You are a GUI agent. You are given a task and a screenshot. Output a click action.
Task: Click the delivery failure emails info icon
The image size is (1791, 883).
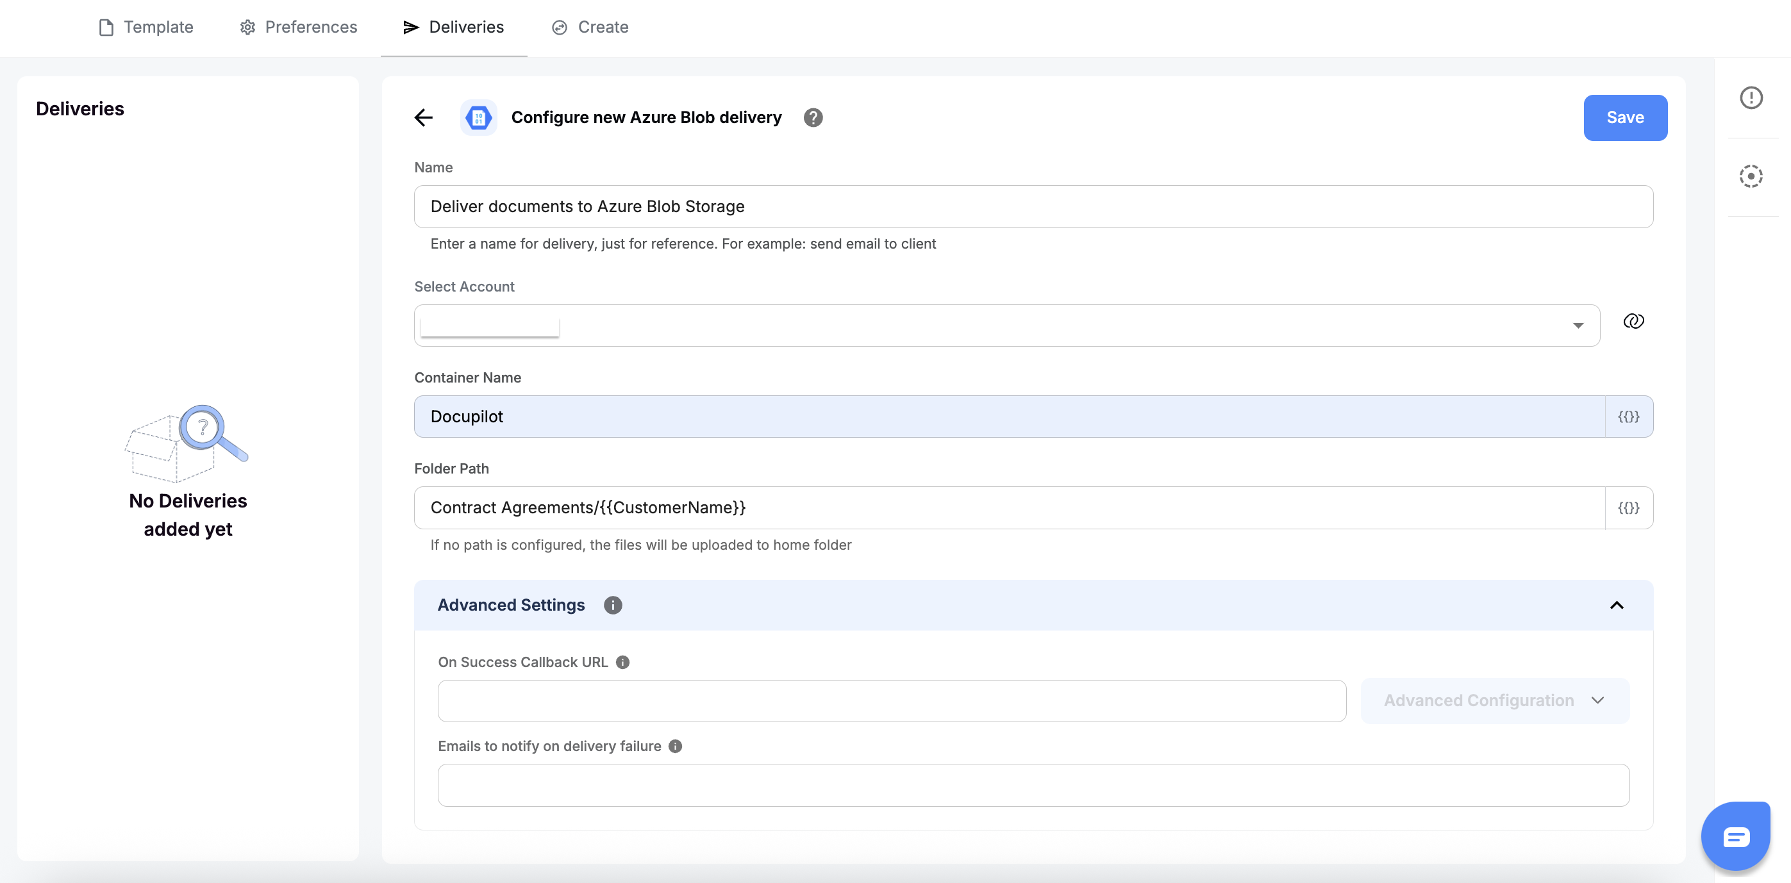(675, 746)
